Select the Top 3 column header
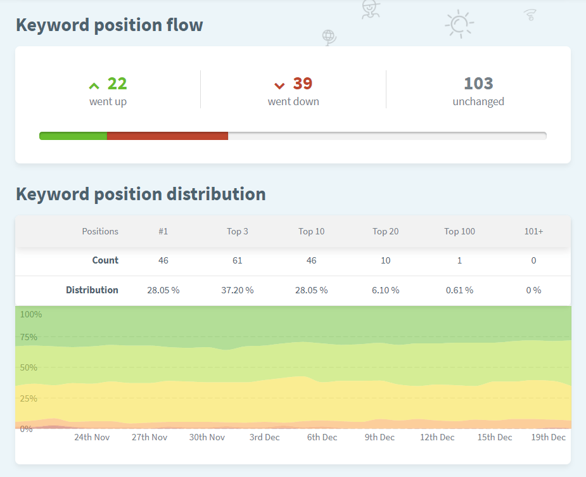The width and height of the screenshot is (586, 477). click(x=238, y=231)
